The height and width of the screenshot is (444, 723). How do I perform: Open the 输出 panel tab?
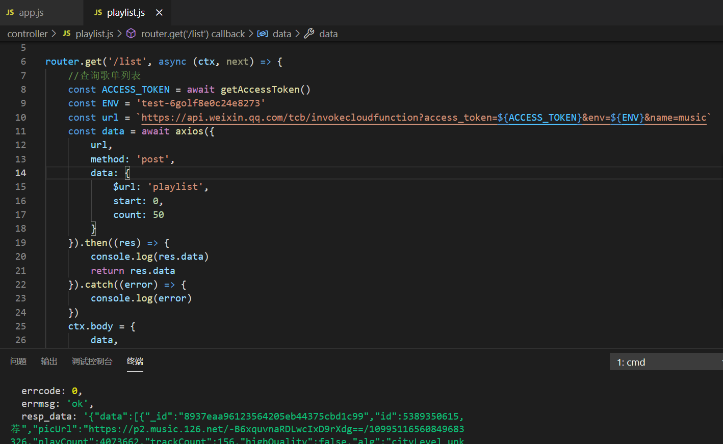click(x=49, y=361)
